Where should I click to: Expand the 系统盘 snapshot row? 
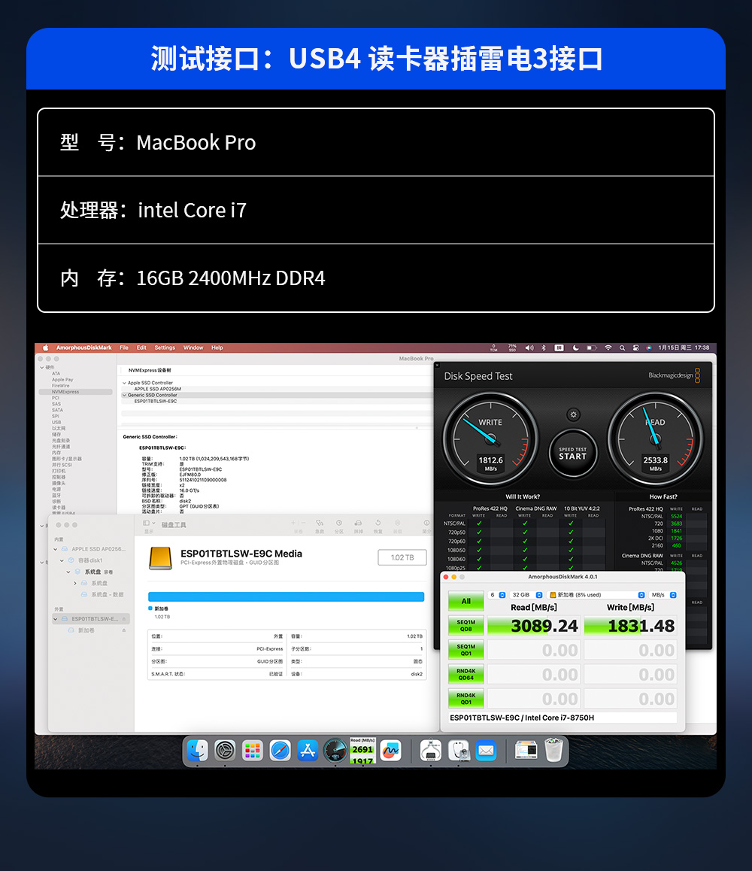click(x=75, y=583)
